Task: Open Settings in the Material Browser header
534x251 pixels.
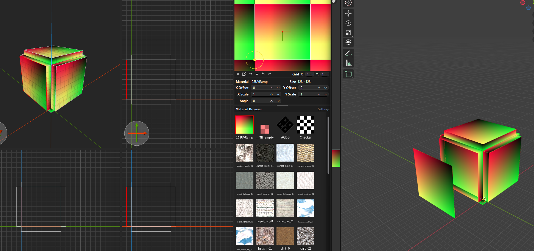Action: pos(323,109)
